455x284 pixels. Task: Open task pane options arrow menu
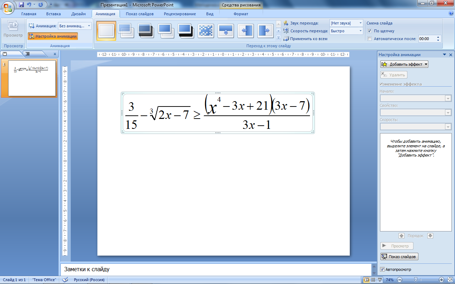coord(444,55)
